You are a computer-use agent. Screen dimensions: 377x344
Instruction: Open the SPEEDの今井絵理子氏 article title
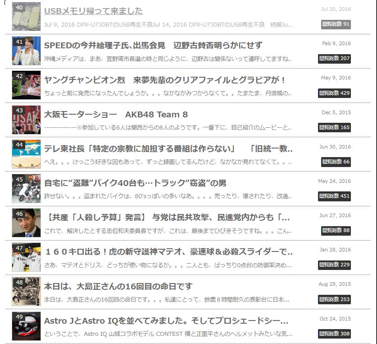pos(153,45)
